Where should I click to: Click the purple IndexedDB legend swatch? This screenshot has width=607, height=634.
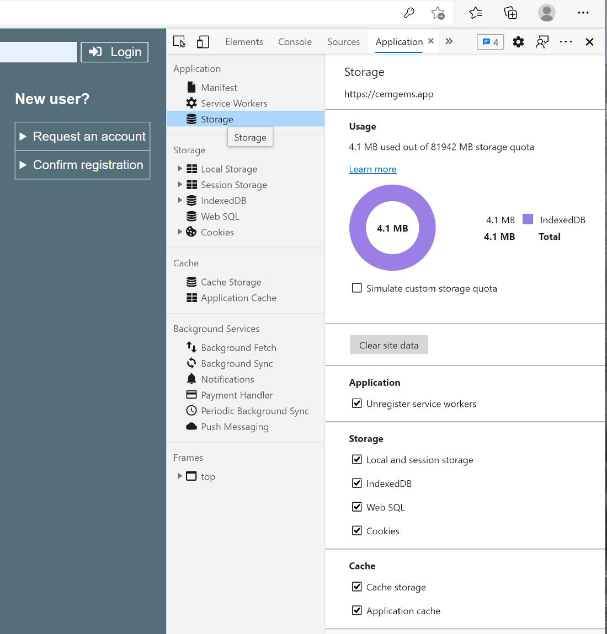tap(528, 219)
